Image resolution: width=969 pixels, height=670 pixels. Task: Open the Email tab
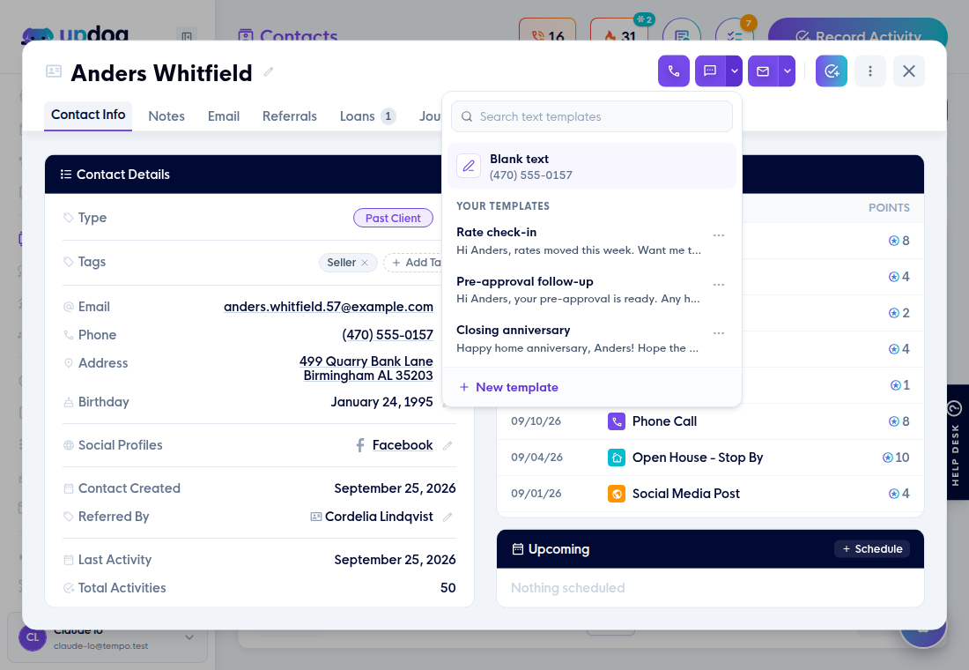pyautogui.click(x=224, y=116)
